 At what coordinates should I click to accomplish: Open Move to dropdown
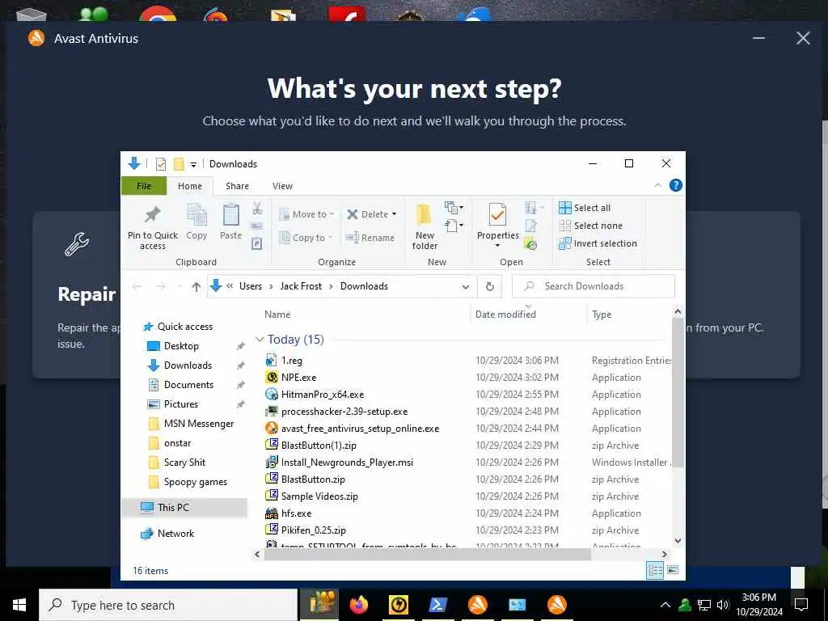[306, 214]
